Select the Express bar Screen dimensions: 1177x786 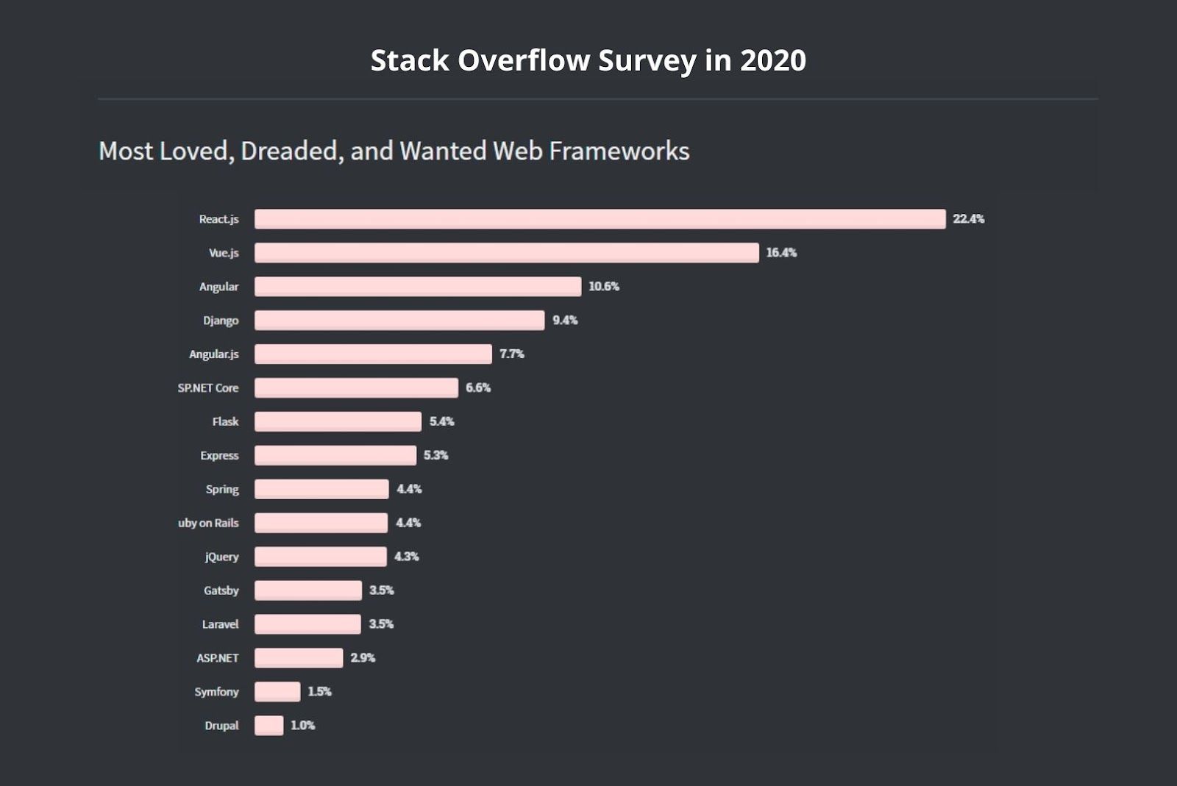tap(335, 456)
